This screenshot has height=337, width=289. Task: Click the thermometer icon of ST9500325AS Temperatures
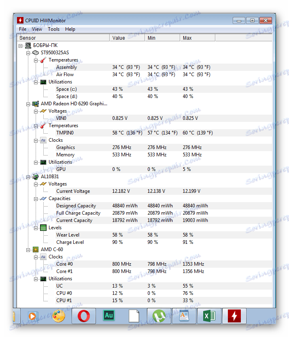pyautogui.click(x=43, y=60)
